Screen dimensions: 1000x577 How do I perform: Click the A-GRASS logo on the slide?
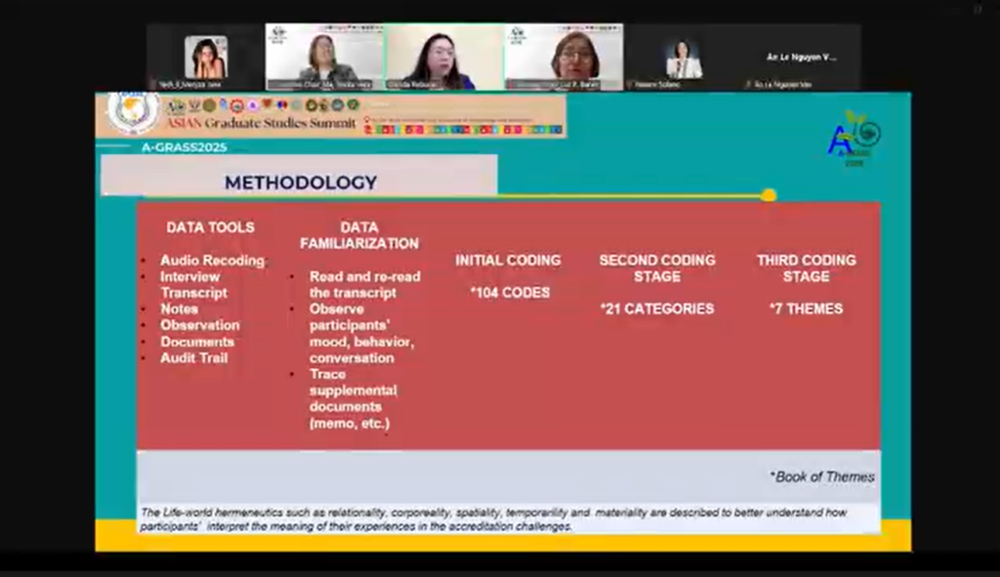pyautogui.click(x=853, y=139)
